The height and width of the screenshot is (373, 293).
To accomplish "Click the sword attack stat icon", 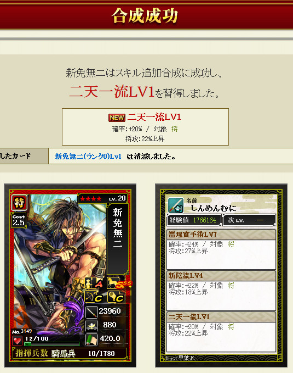I will point(91,311).
